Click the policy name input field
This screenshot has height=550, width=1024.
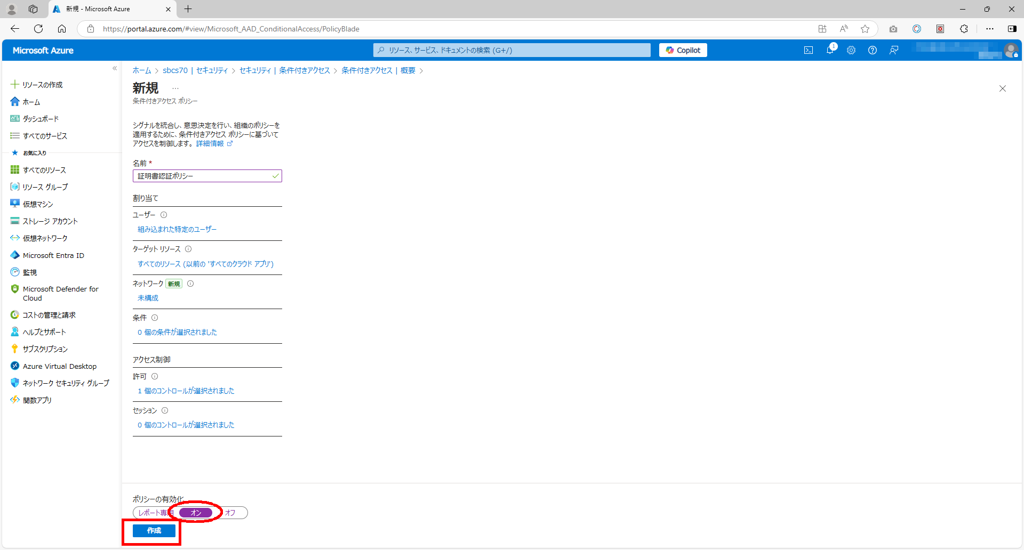(x=203, y=176)
